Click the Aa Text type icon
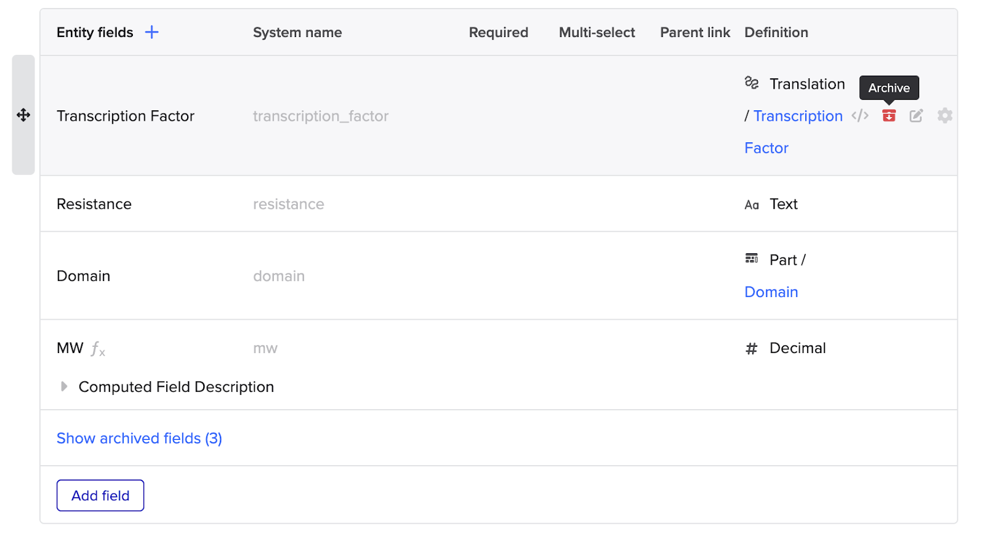This screenshot has width=985, height=544. click(751, 205)
